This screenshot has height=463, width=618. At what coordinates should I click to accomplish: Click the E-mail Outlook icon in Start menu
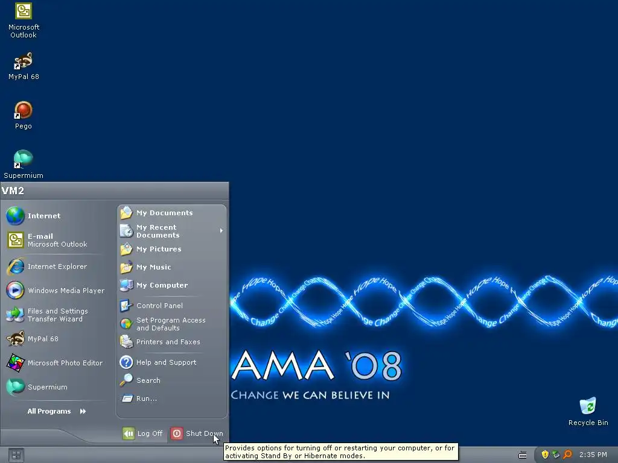tap(15, 240)
